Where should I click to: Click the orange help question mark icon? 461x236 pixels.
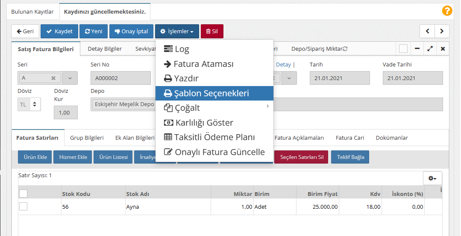tap(447, 11)
